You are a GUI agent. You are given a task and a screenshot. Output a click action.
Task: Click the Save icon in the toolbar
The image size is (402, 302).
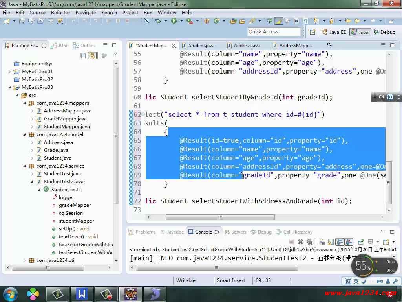pos(22,21)
